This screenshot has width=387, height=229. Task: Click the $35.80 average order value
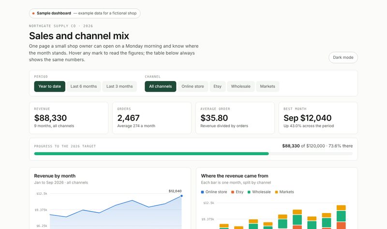(214, 118)
